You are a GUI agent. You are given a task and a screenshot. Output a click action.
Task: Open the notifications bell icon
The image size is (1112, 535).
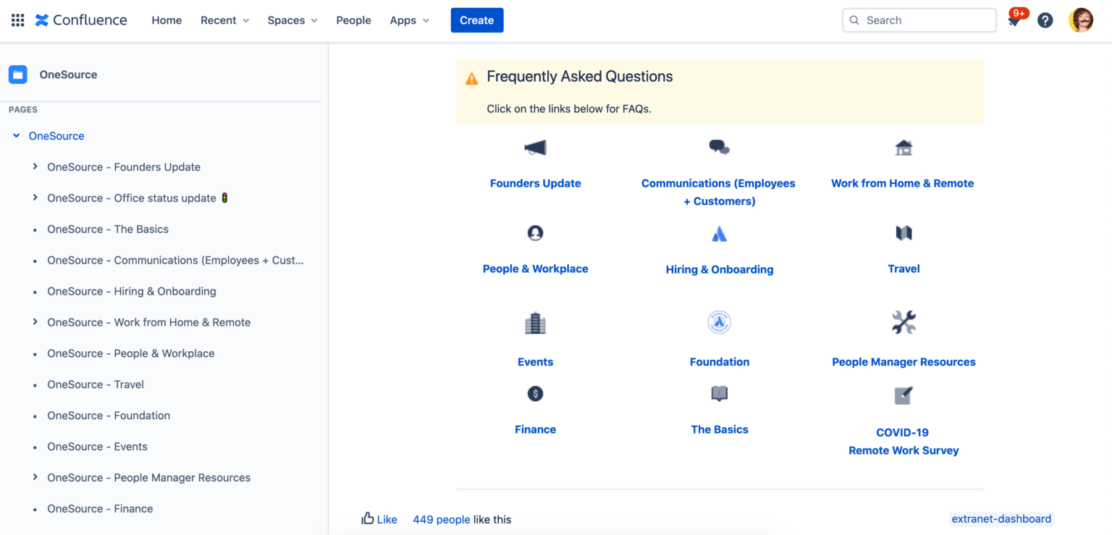click(1014, 20)
